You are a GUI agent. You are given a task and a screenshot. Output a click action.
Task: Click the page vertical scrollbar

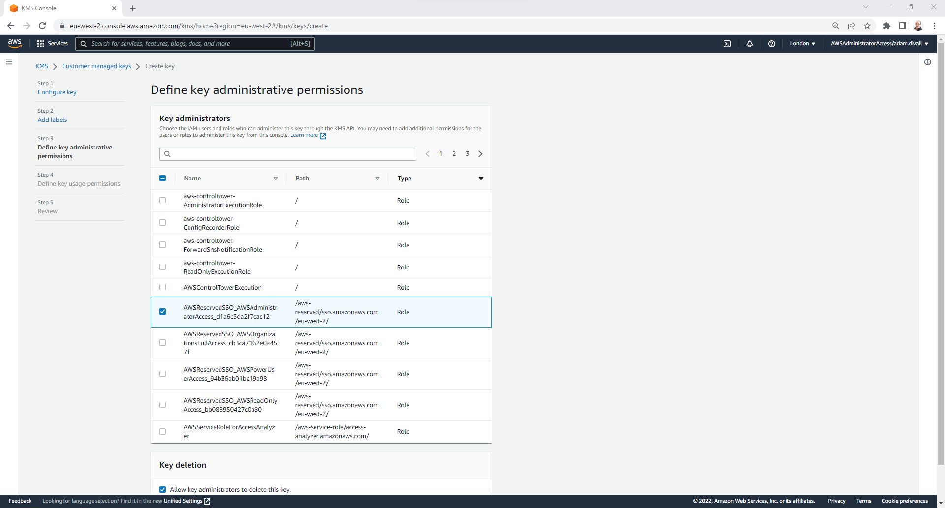click(941, 253)
